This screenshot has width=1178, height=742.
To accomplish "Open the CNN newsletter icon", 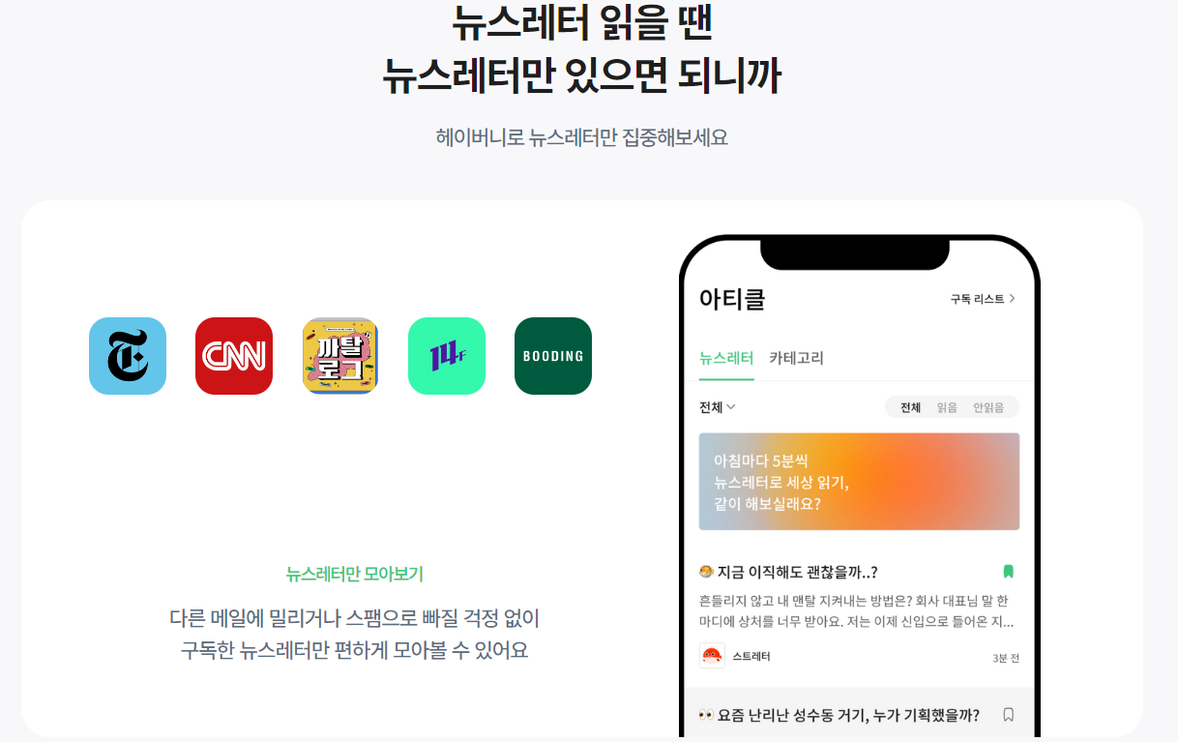I will click(234, 356).
